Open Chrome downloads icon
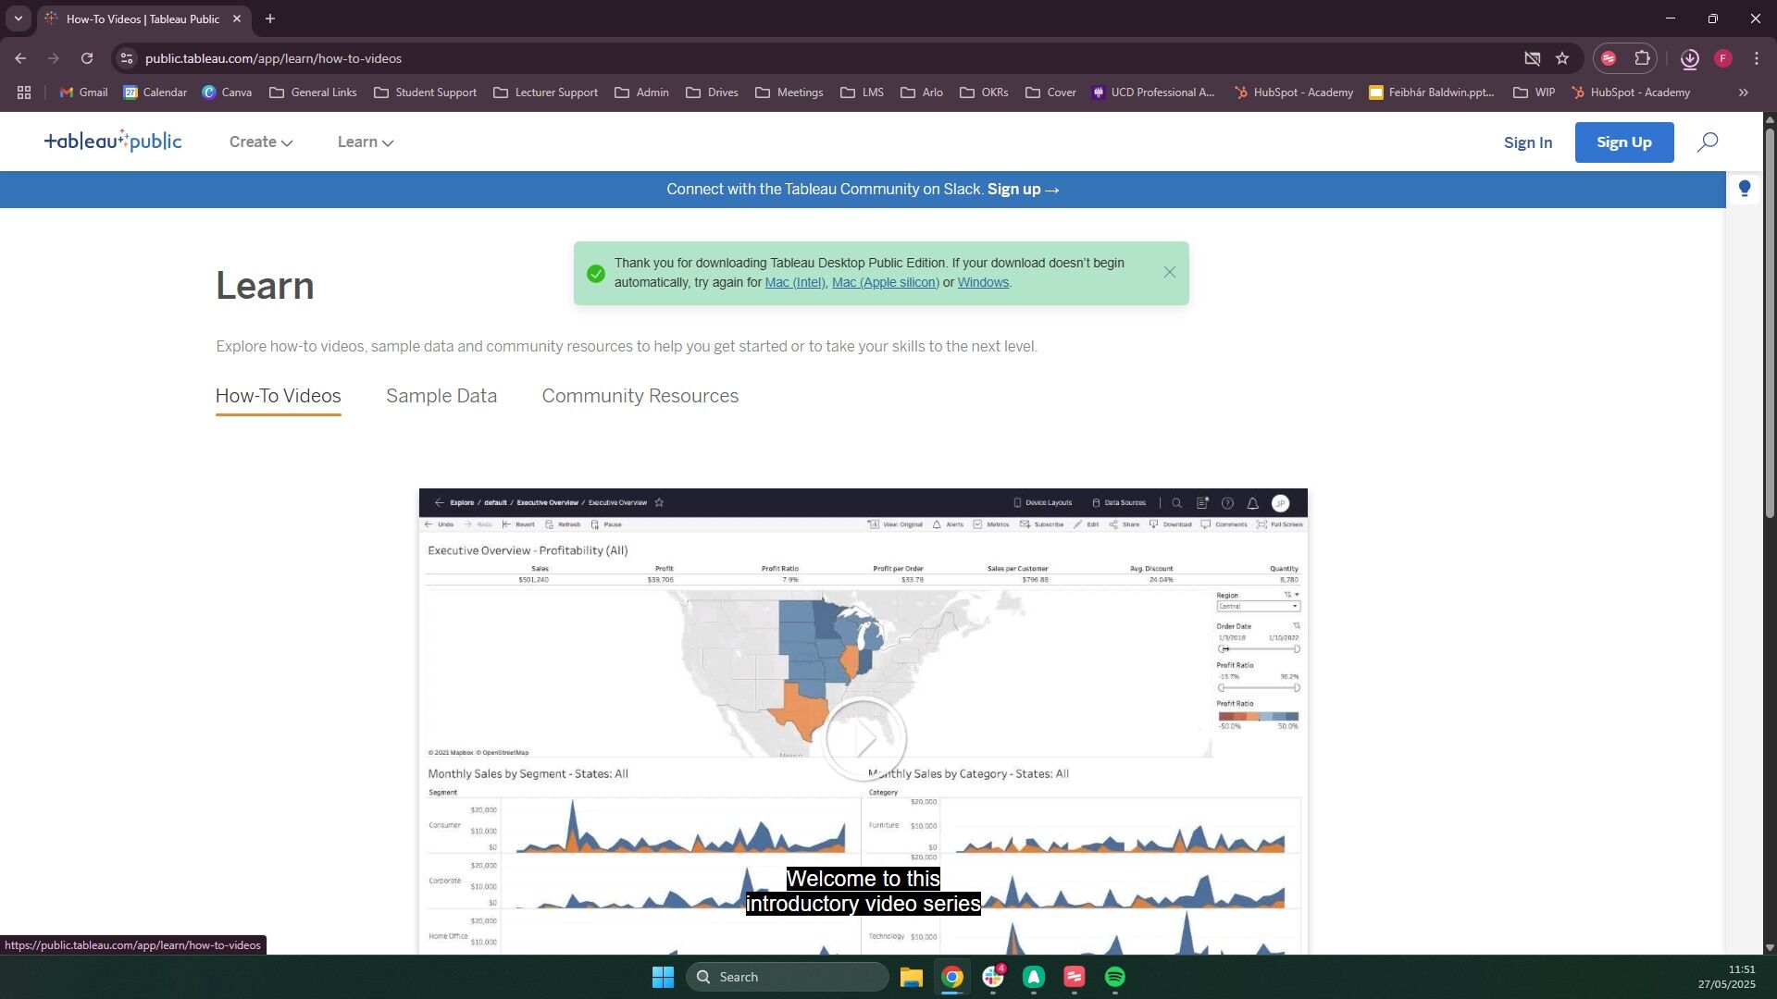Image resolution: width=1777 pixels, height=999 pixels. 1689,58
